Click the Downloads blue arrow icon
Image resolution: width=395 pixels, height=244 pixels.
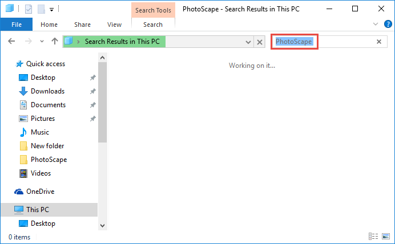pyautogui.click(x=23, y=91)
